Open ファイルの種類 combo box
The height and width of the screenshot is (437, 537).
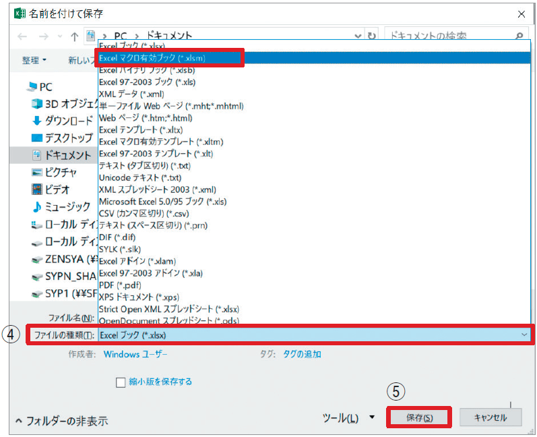point(315,335)
